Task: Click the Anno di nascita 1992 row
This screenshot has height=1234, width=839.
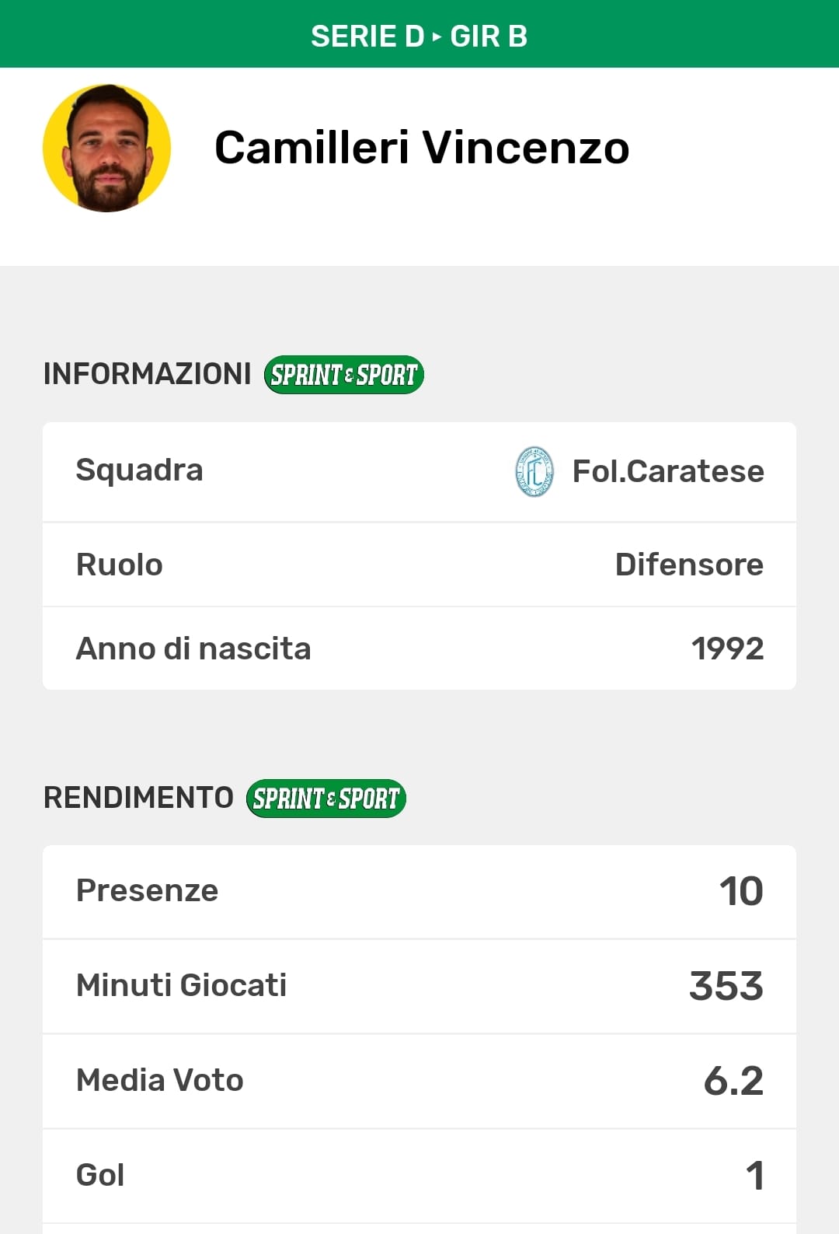Action: (419, 648)
